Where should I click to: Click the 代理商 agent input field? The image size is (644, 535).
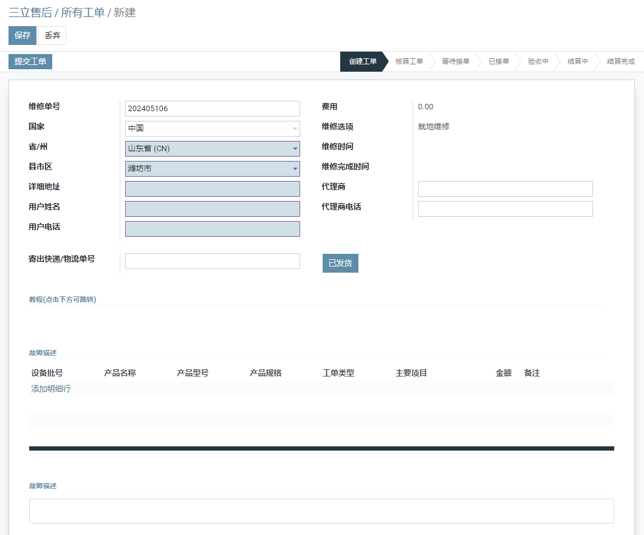point(505,189)
